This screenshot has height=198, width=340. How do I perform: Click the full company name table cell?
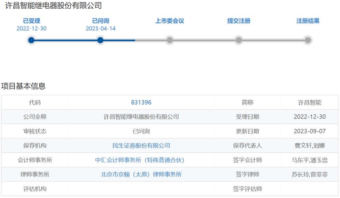(141, 117)
